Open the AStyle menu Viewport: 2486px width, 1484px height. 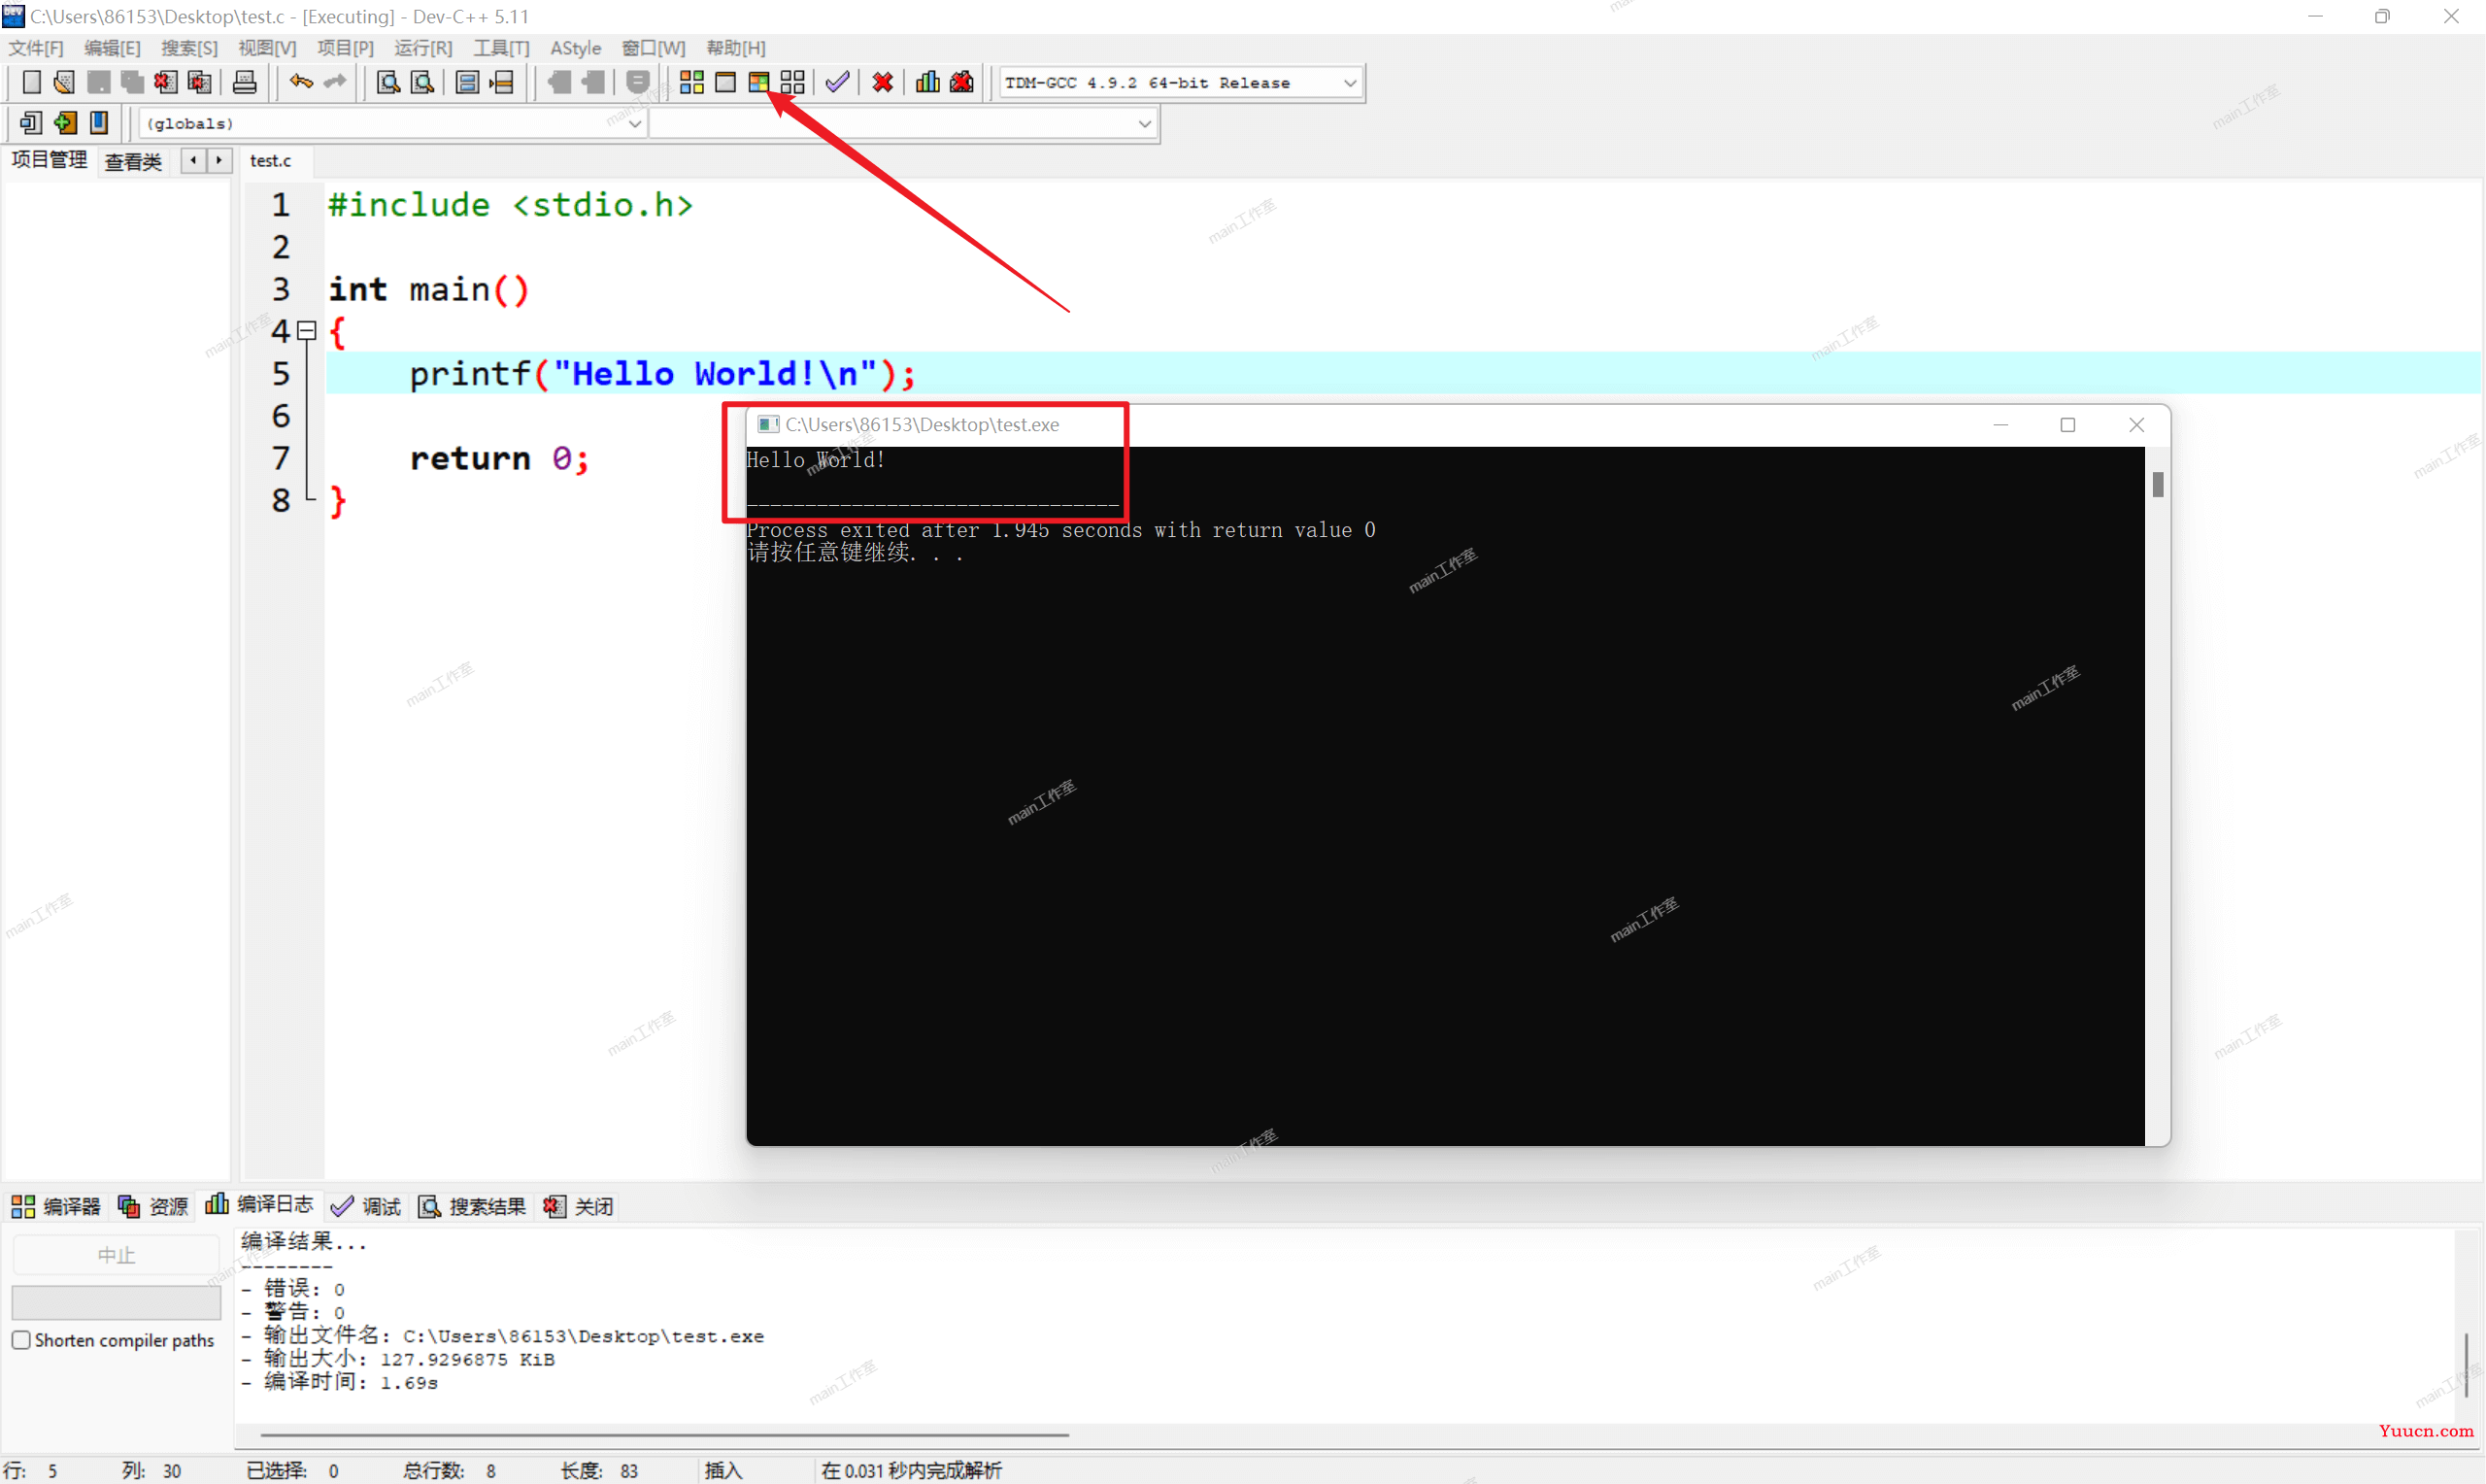(576, 48)
